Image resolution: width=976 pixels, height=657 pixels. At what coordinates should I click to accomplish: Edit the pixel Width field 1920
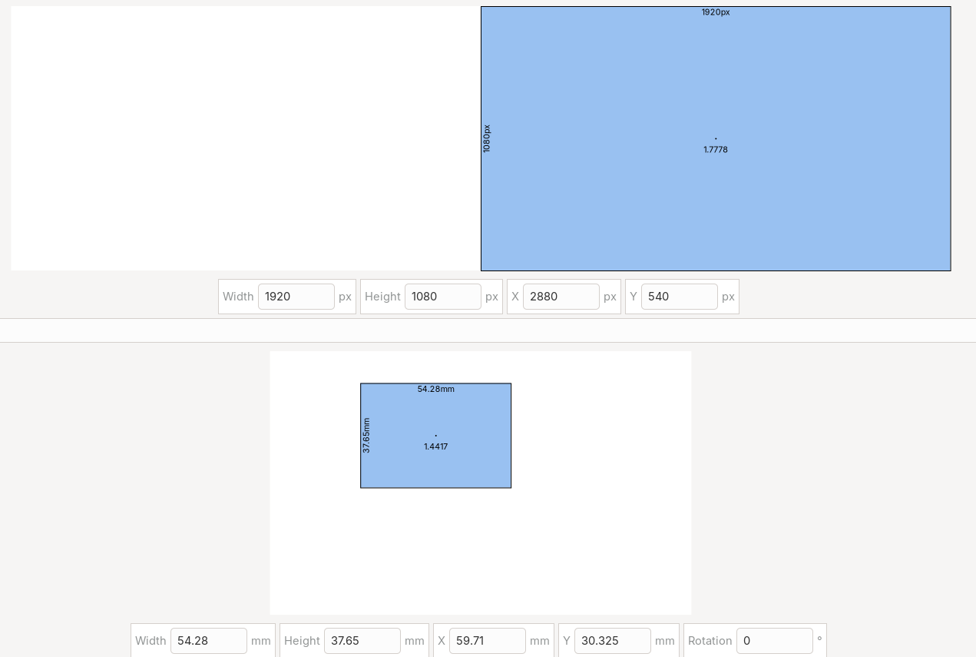pos(296,297)
